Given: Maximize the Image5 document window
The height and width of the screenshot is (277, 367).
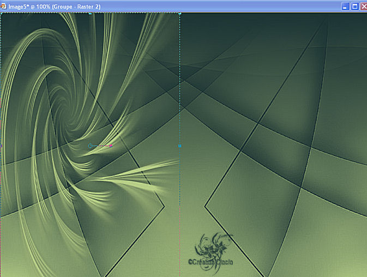Looking at the screenshot, I should click(354, 6).
